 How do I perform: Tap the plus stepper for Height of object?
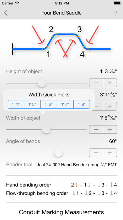pos(110,83)
